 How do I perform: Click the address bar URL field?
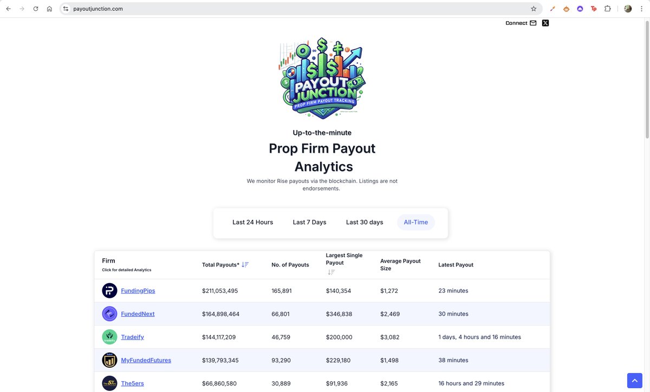click(301, 9)
